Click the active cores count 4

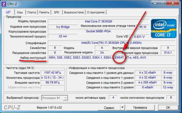click(113, 98)
